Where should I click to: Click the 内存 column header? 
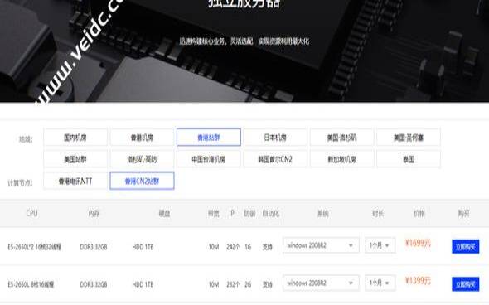pyautogui.click(x=94, y=213)
